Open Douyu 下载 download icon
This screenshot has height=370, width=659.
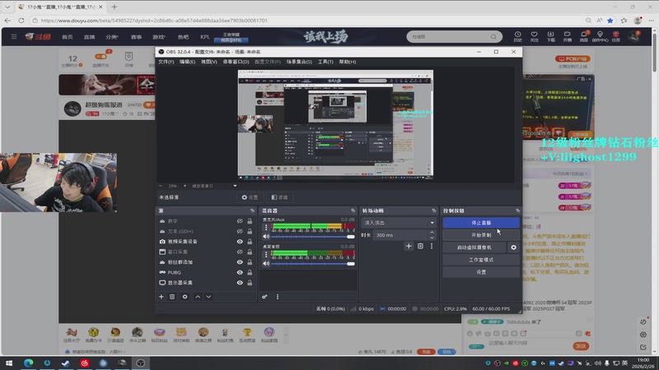tap(550, 36)
